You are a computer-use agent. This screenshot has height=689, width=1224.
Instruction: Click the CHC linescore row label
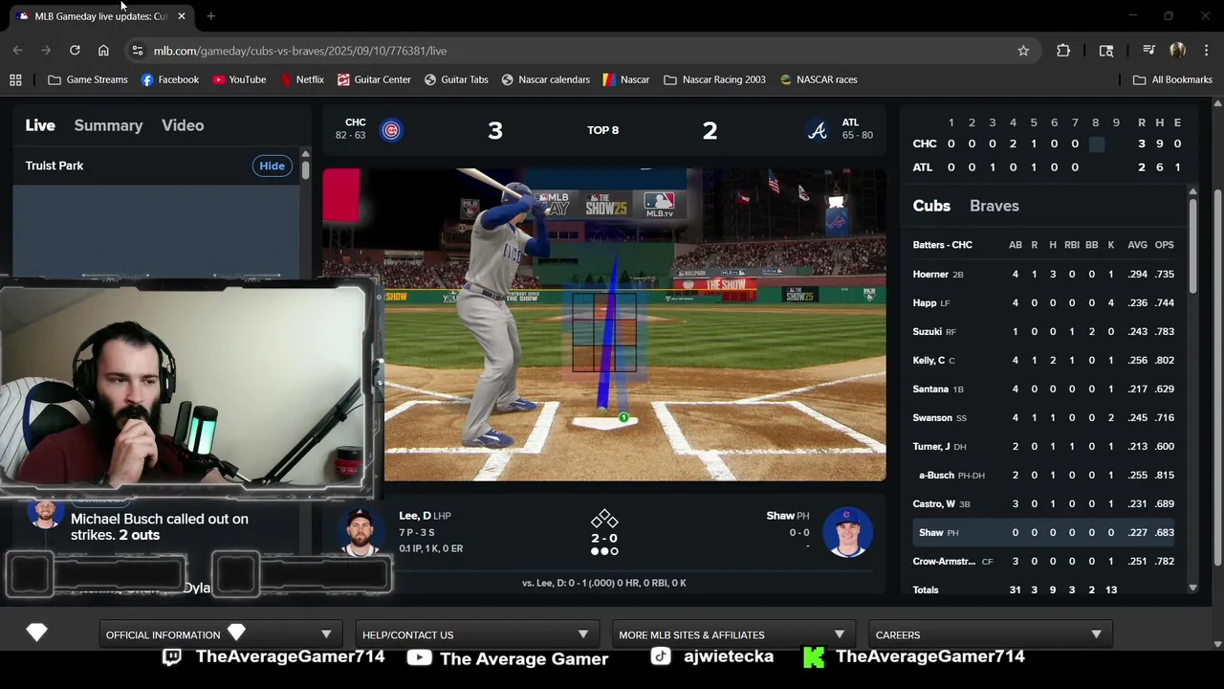coord(925,144)
